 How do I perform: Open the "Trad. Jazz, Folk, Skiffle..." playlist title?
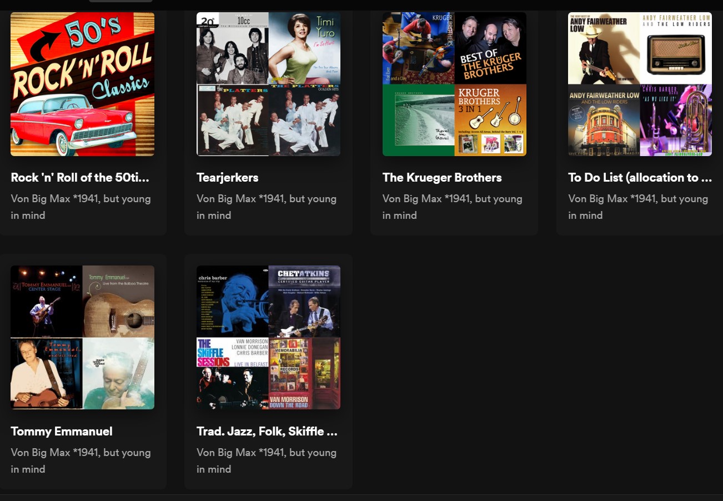click(267, 432)
